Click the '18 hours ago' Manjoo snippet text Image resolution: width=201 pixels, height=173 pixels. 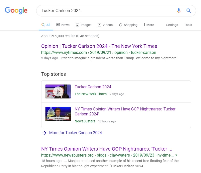(110, 164)
